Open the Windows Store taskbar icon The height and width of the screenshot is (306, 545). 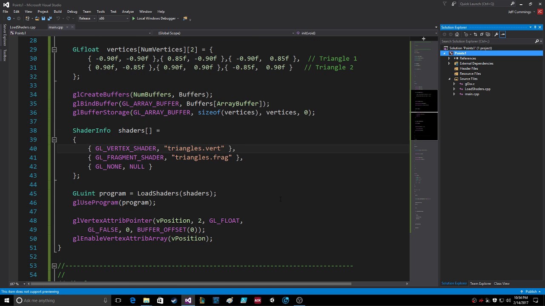pos(160,300)
